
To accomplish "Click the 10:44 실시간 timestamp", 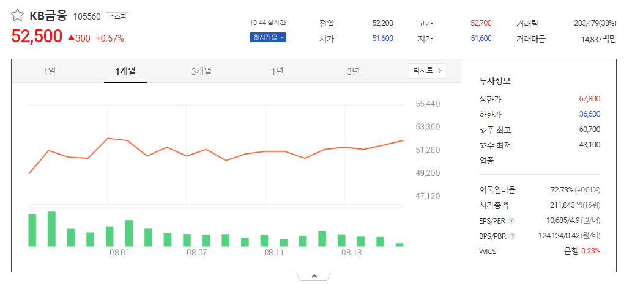I will click(x=268, y=23).
